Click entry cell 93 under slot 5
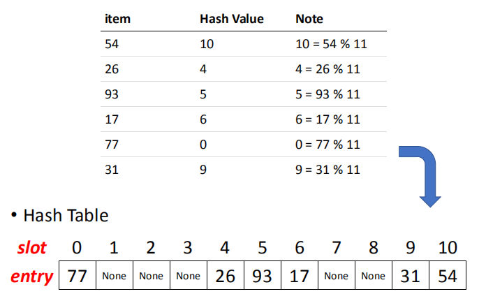 tap(262, 276)
